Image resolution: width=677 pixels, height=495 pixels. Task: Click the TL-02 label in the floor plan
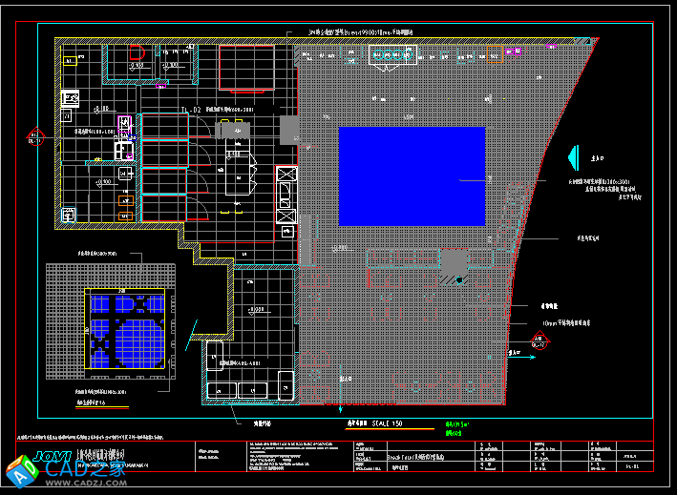coord(191,112)
